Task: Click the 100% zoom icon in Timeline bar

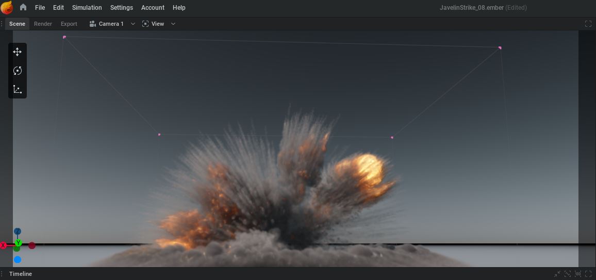Action: (x=578, y=274)
